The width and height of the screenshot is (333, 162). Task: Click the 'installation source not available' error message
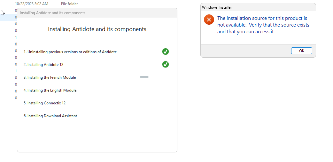point(263,25)
